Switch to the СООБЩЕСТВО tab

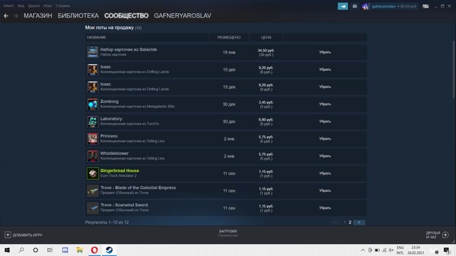[x=126, y=16]
